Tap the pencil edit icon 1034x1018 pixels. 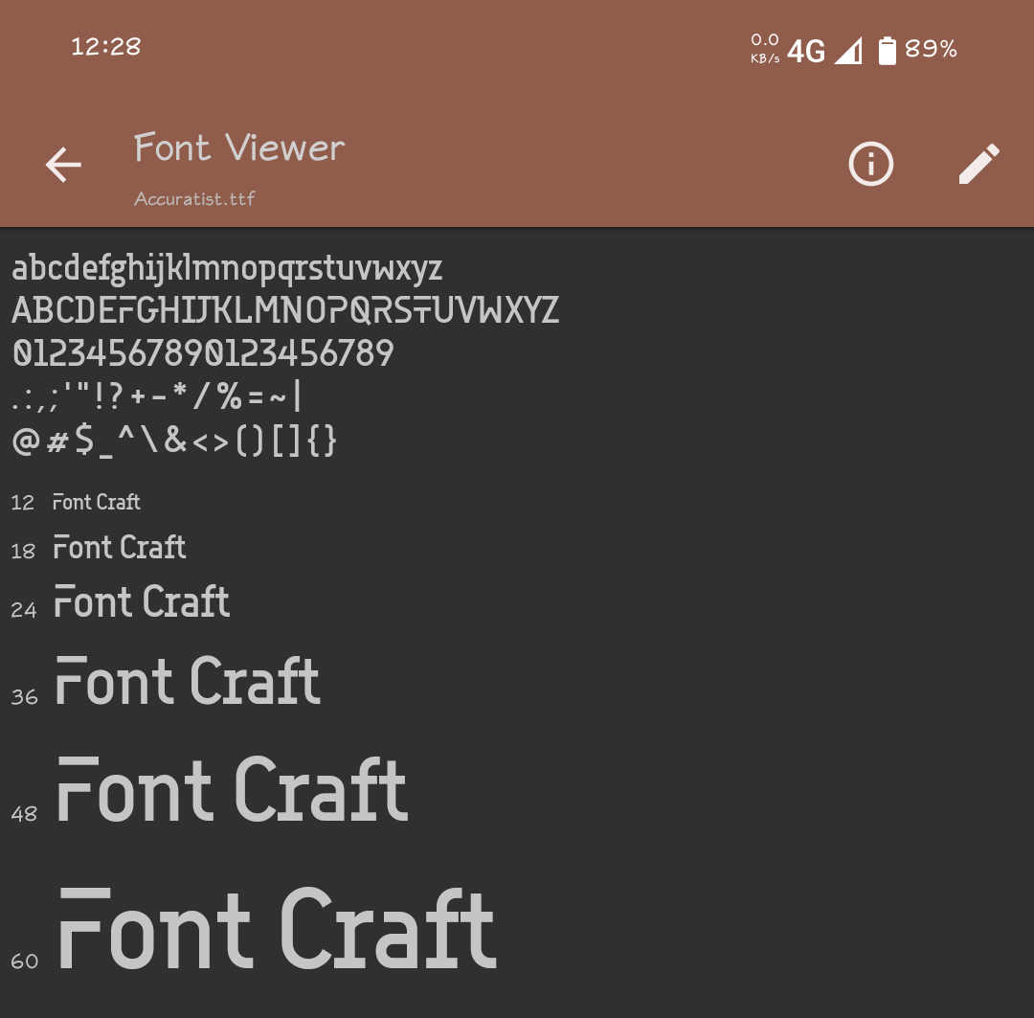pyautogui.click(x=978, y=164)
